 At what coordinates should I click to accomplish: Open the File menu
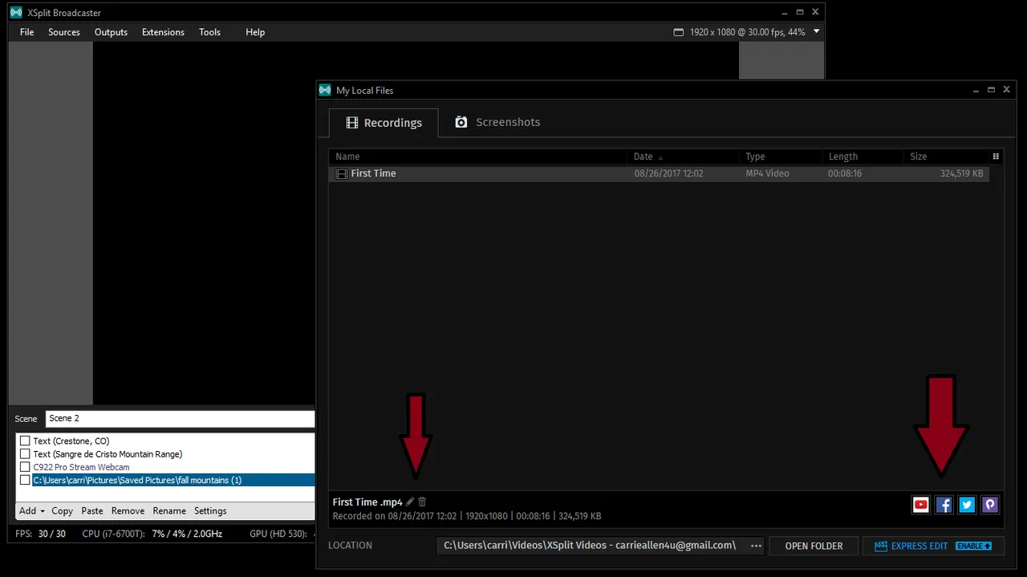[27, 32]
